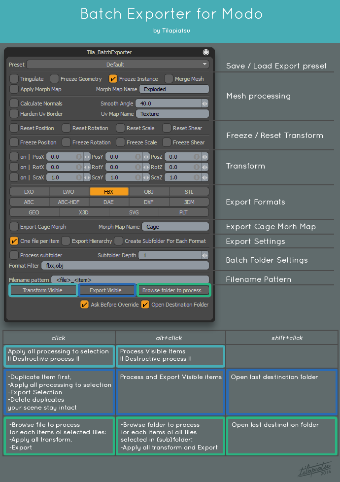340x482 pixels.
Task: Select the ABC export format
Action: pyautogui.click(x=29, y=202)
